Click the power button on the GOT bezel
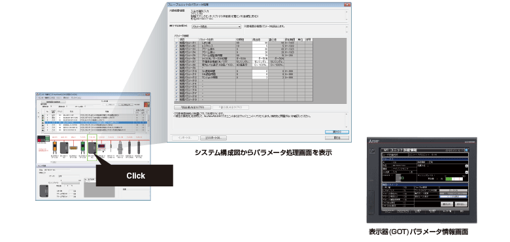The width and height of the screenshot is (510, 242). (373, 151)
